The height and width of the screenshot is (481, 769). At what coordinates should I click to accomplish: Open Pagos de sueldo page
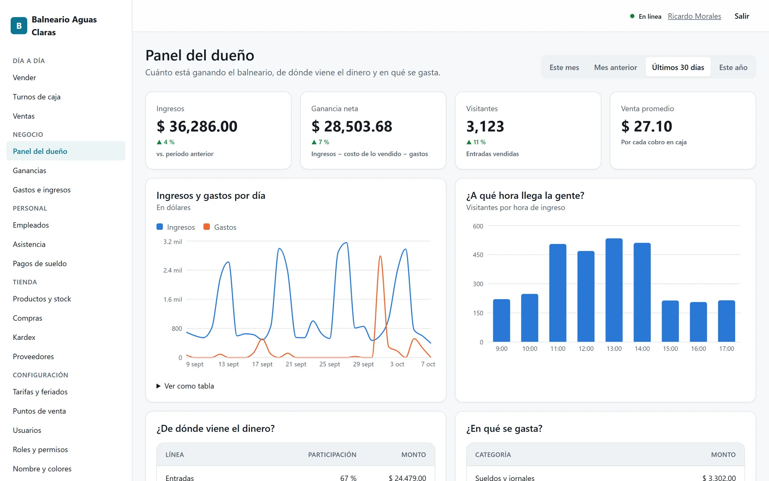(66, 263)
